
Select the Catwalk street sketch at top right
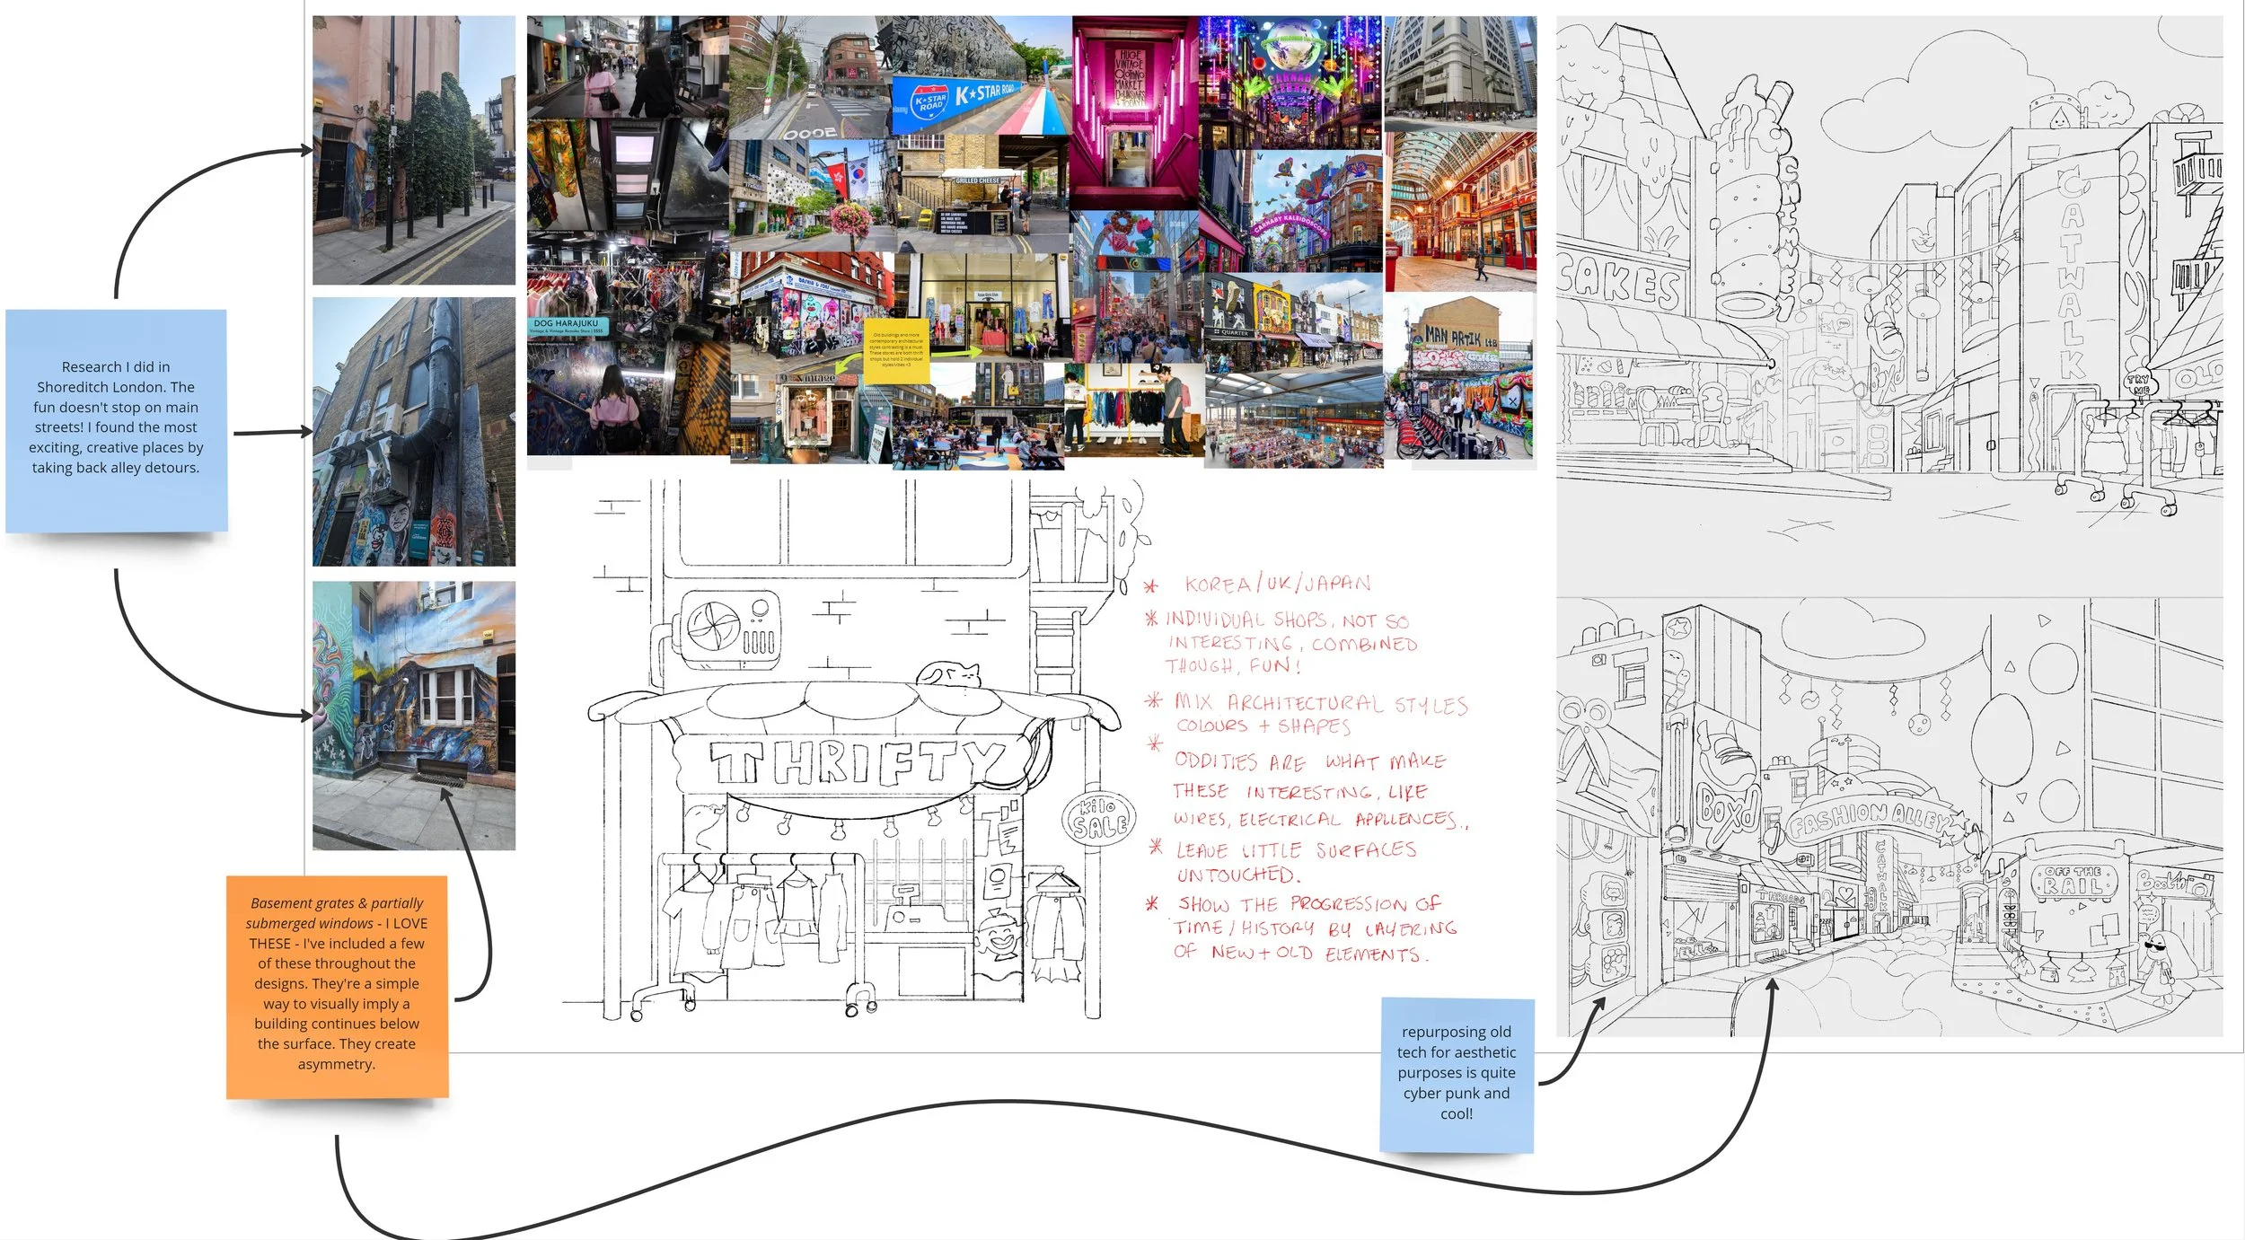coord(1888,305)
